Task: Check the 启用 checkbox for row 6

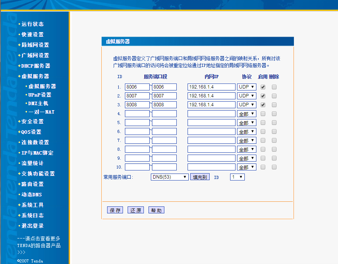Action: (263, 131)
